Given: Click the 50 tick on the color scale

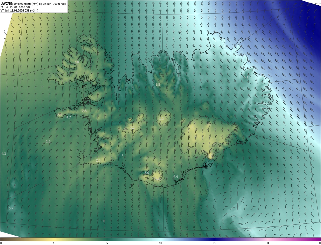Looking at the screenshot, I should 319,243.
